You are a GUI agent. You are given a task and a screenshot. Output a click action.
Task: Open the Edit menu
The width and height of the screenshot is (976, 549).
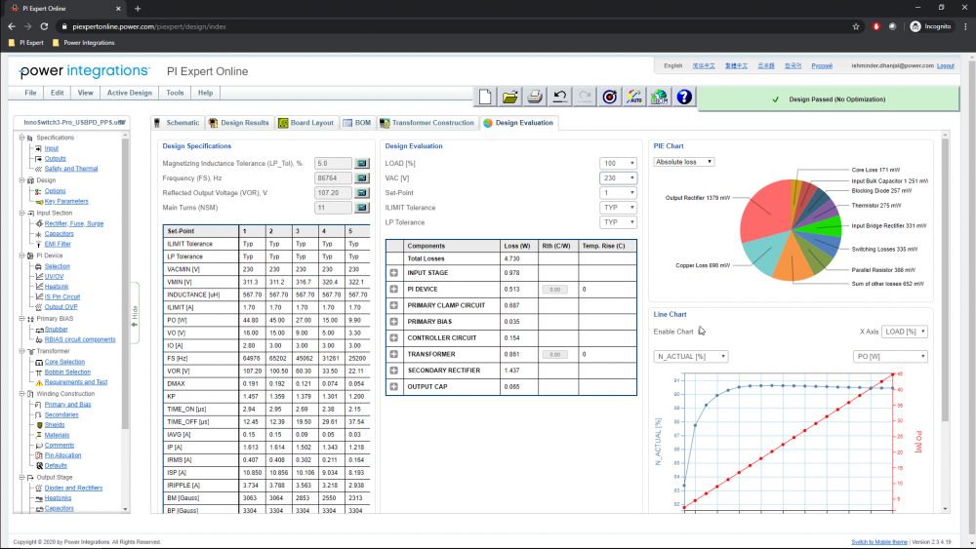58,93
